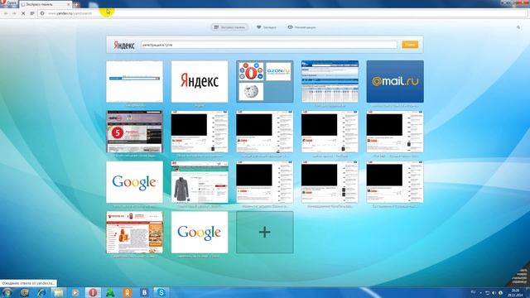Click the network icon in system tray
The width and height of the screenshot is (530, 298).
click(x=488, y=292)
